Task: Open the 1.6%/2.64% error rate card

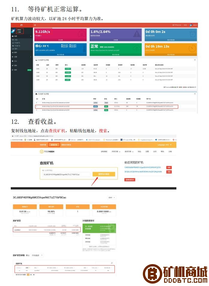Action: click(116, 35)
